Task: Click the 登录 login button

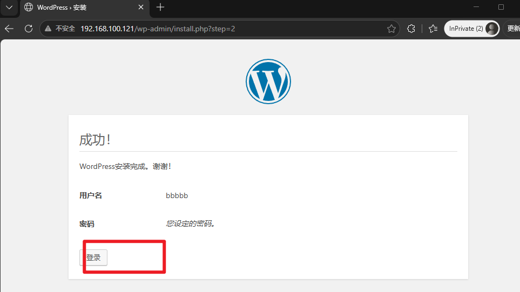Action: (93, 257)
